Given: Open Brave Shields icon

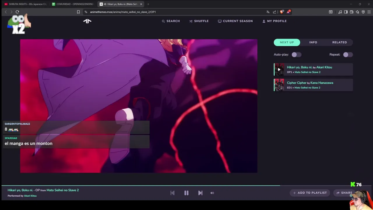Looking at the screenshot, I should tap(281, 12).
